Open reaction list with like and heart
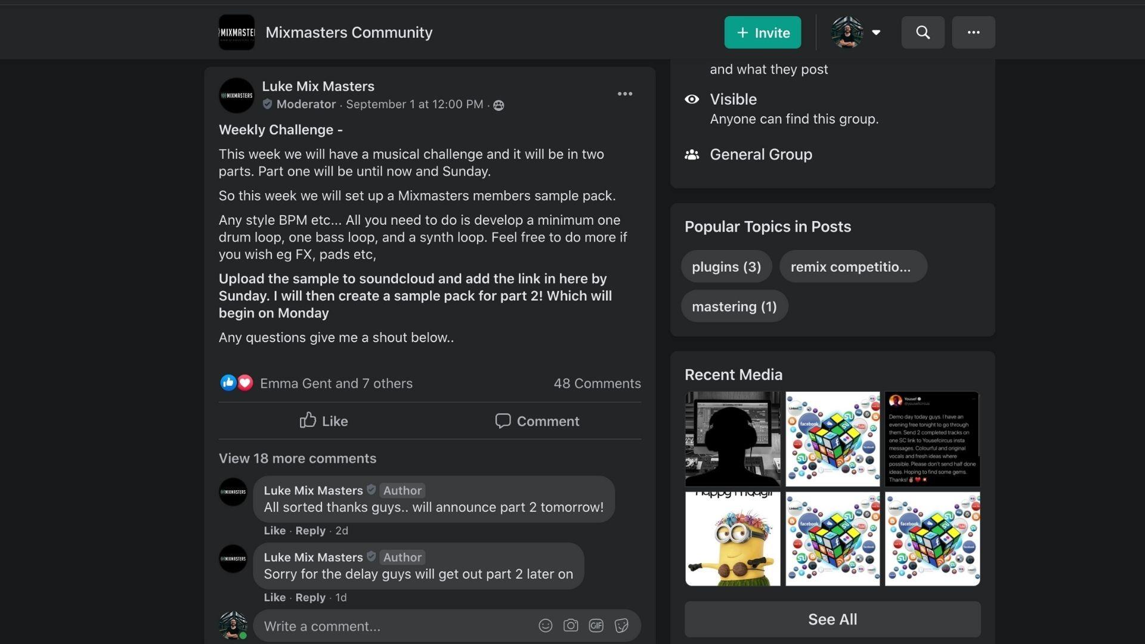 (x=237, y=383)
